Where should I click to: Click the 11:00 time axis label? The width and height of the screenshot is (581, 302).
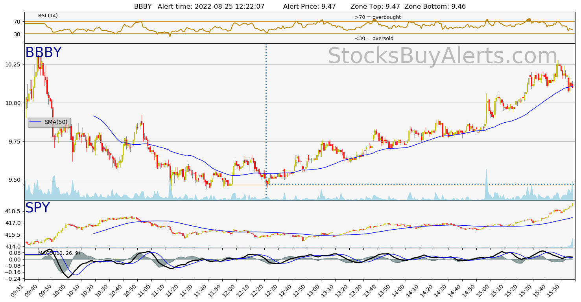coord(145,290)
